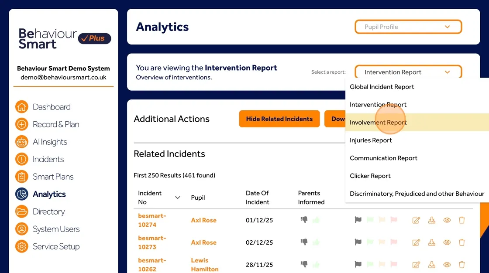
Task: Open the Select a report dropdown
Action: pyautogui.click(x=408, y=72)
